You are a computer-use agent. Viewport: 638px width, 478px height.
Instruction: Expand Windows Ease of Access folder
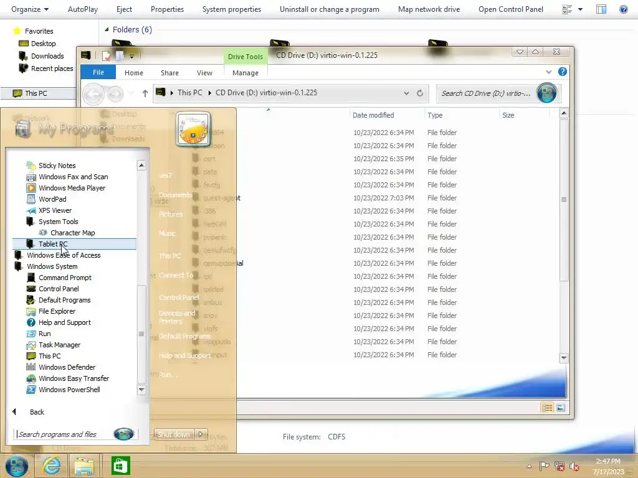click(x=64, y=255)
